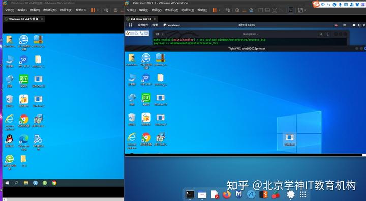The height and width of the screenshot is (201, 366).
Task: Open kebab menu in Kali terminal header
Action: 328,34
